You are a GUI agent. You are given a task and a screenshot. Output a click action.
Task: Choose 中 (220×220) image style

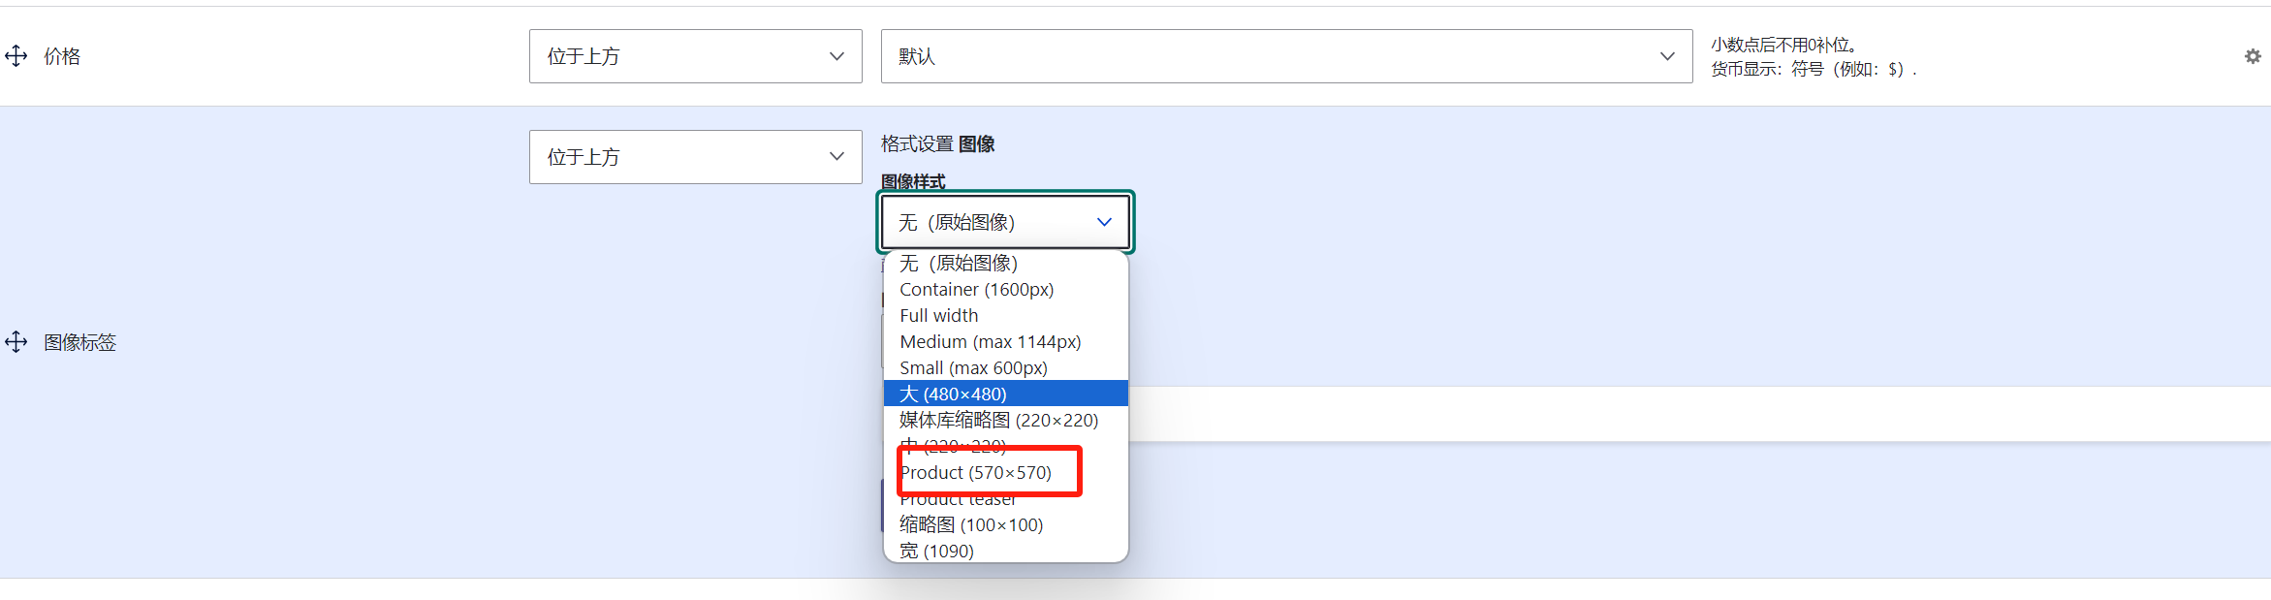[1005, 446]
